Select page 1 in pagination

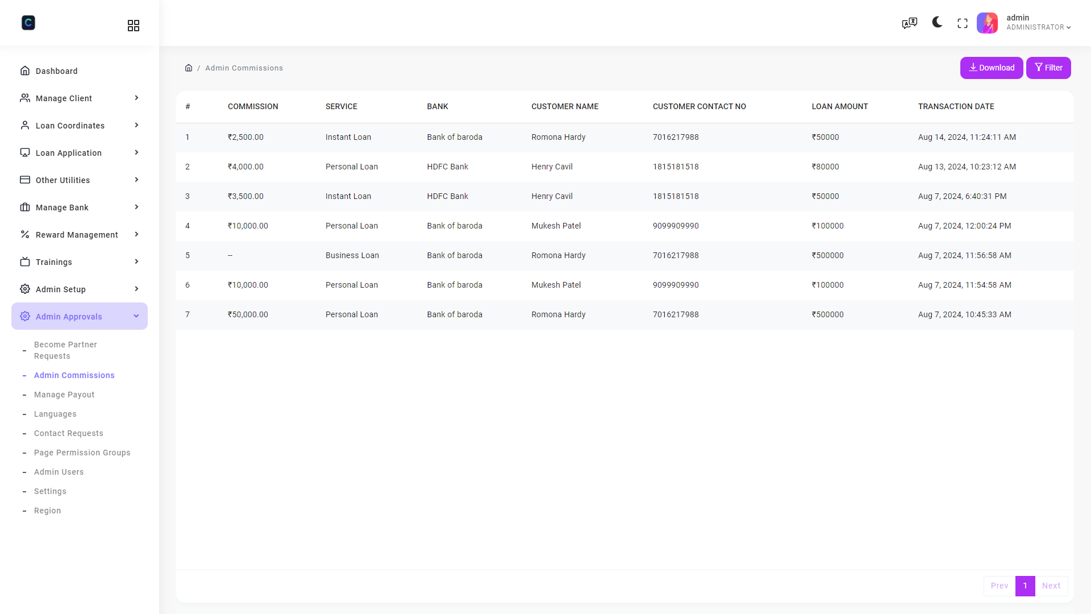click(x=1025, y=586)
